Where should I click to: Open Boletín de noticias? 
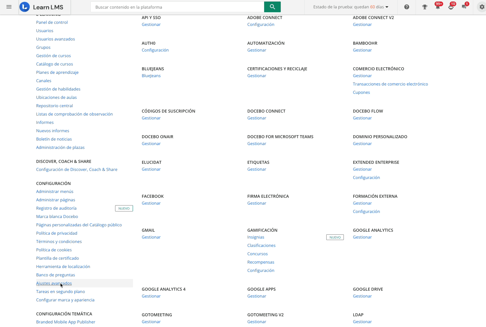click(x=54, y=139)
